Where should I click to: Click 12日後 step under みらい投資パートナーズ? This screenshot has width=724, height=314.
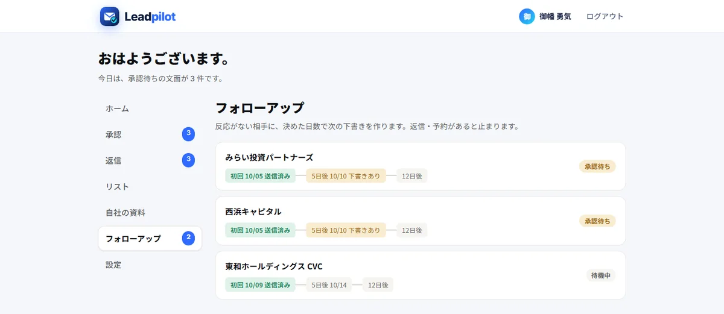[412, 176]
